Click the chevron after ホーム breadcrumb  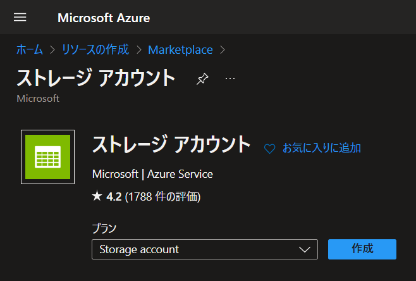click(52, 50)
